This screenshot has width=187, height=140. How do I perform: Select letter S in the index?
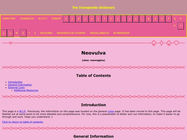pos(175,26)
